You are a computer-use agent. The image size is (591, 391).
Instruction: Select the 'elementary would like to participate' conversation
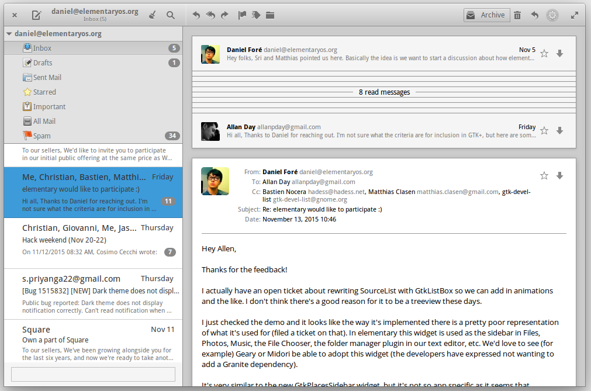click(93, 192)
